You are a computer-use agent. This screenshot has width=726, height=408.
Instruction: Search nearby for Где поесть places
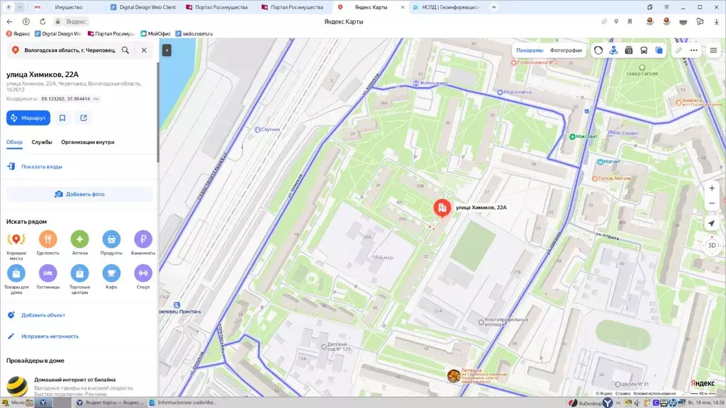tap(48, 239)
